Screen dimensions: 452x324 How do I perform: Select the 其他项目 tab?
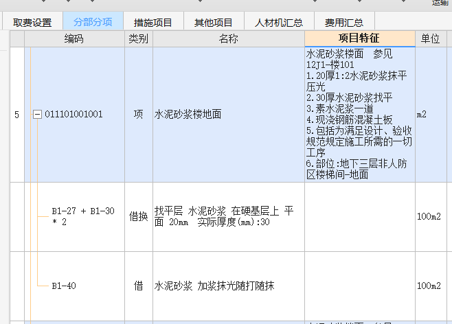(214, 22)
